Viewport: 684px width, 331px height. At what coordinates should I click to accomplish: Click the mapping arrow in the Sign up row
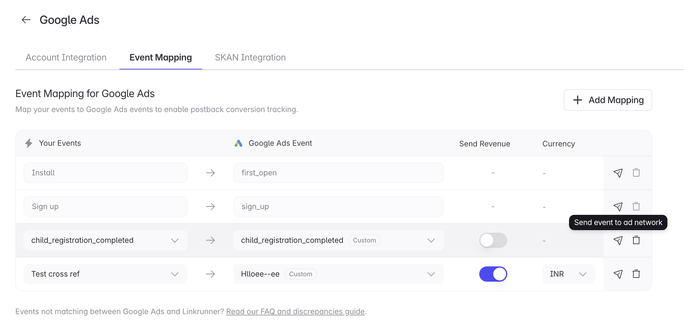point(210,207)
